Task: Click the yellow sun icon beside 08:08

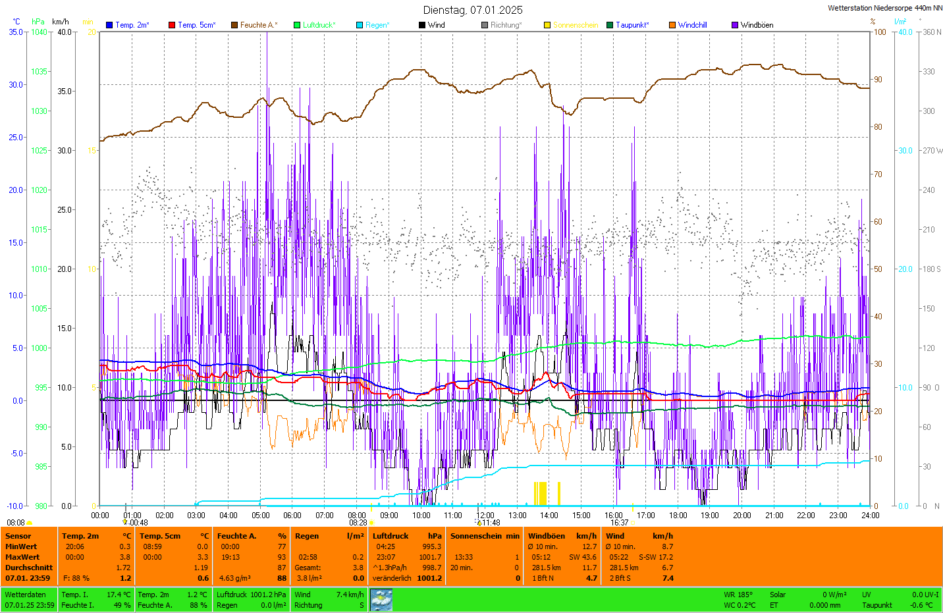Action: click(x=30, y=523)
